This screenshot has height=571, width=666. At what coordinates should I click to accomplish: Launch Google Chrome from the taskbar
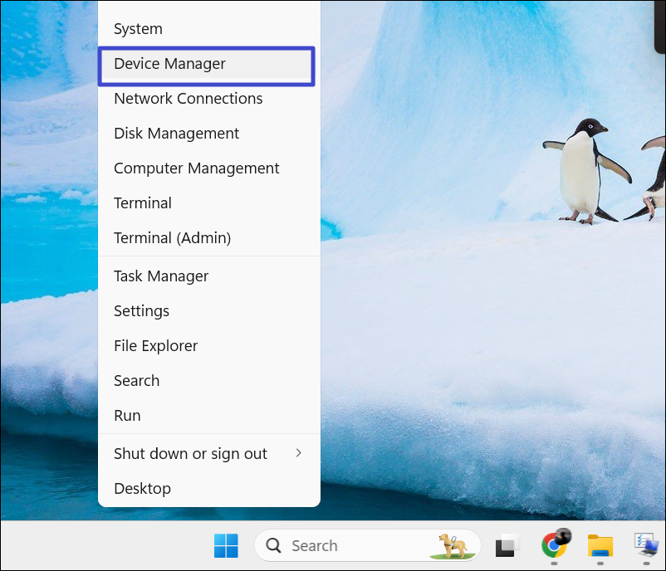click(x=554, y=544)
